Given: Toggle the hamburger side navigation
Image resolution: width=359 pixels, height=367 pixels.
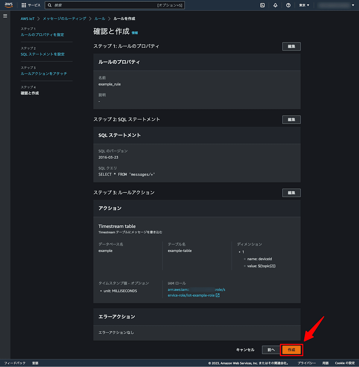Looking at the screenshot, I should pos(5,16).
